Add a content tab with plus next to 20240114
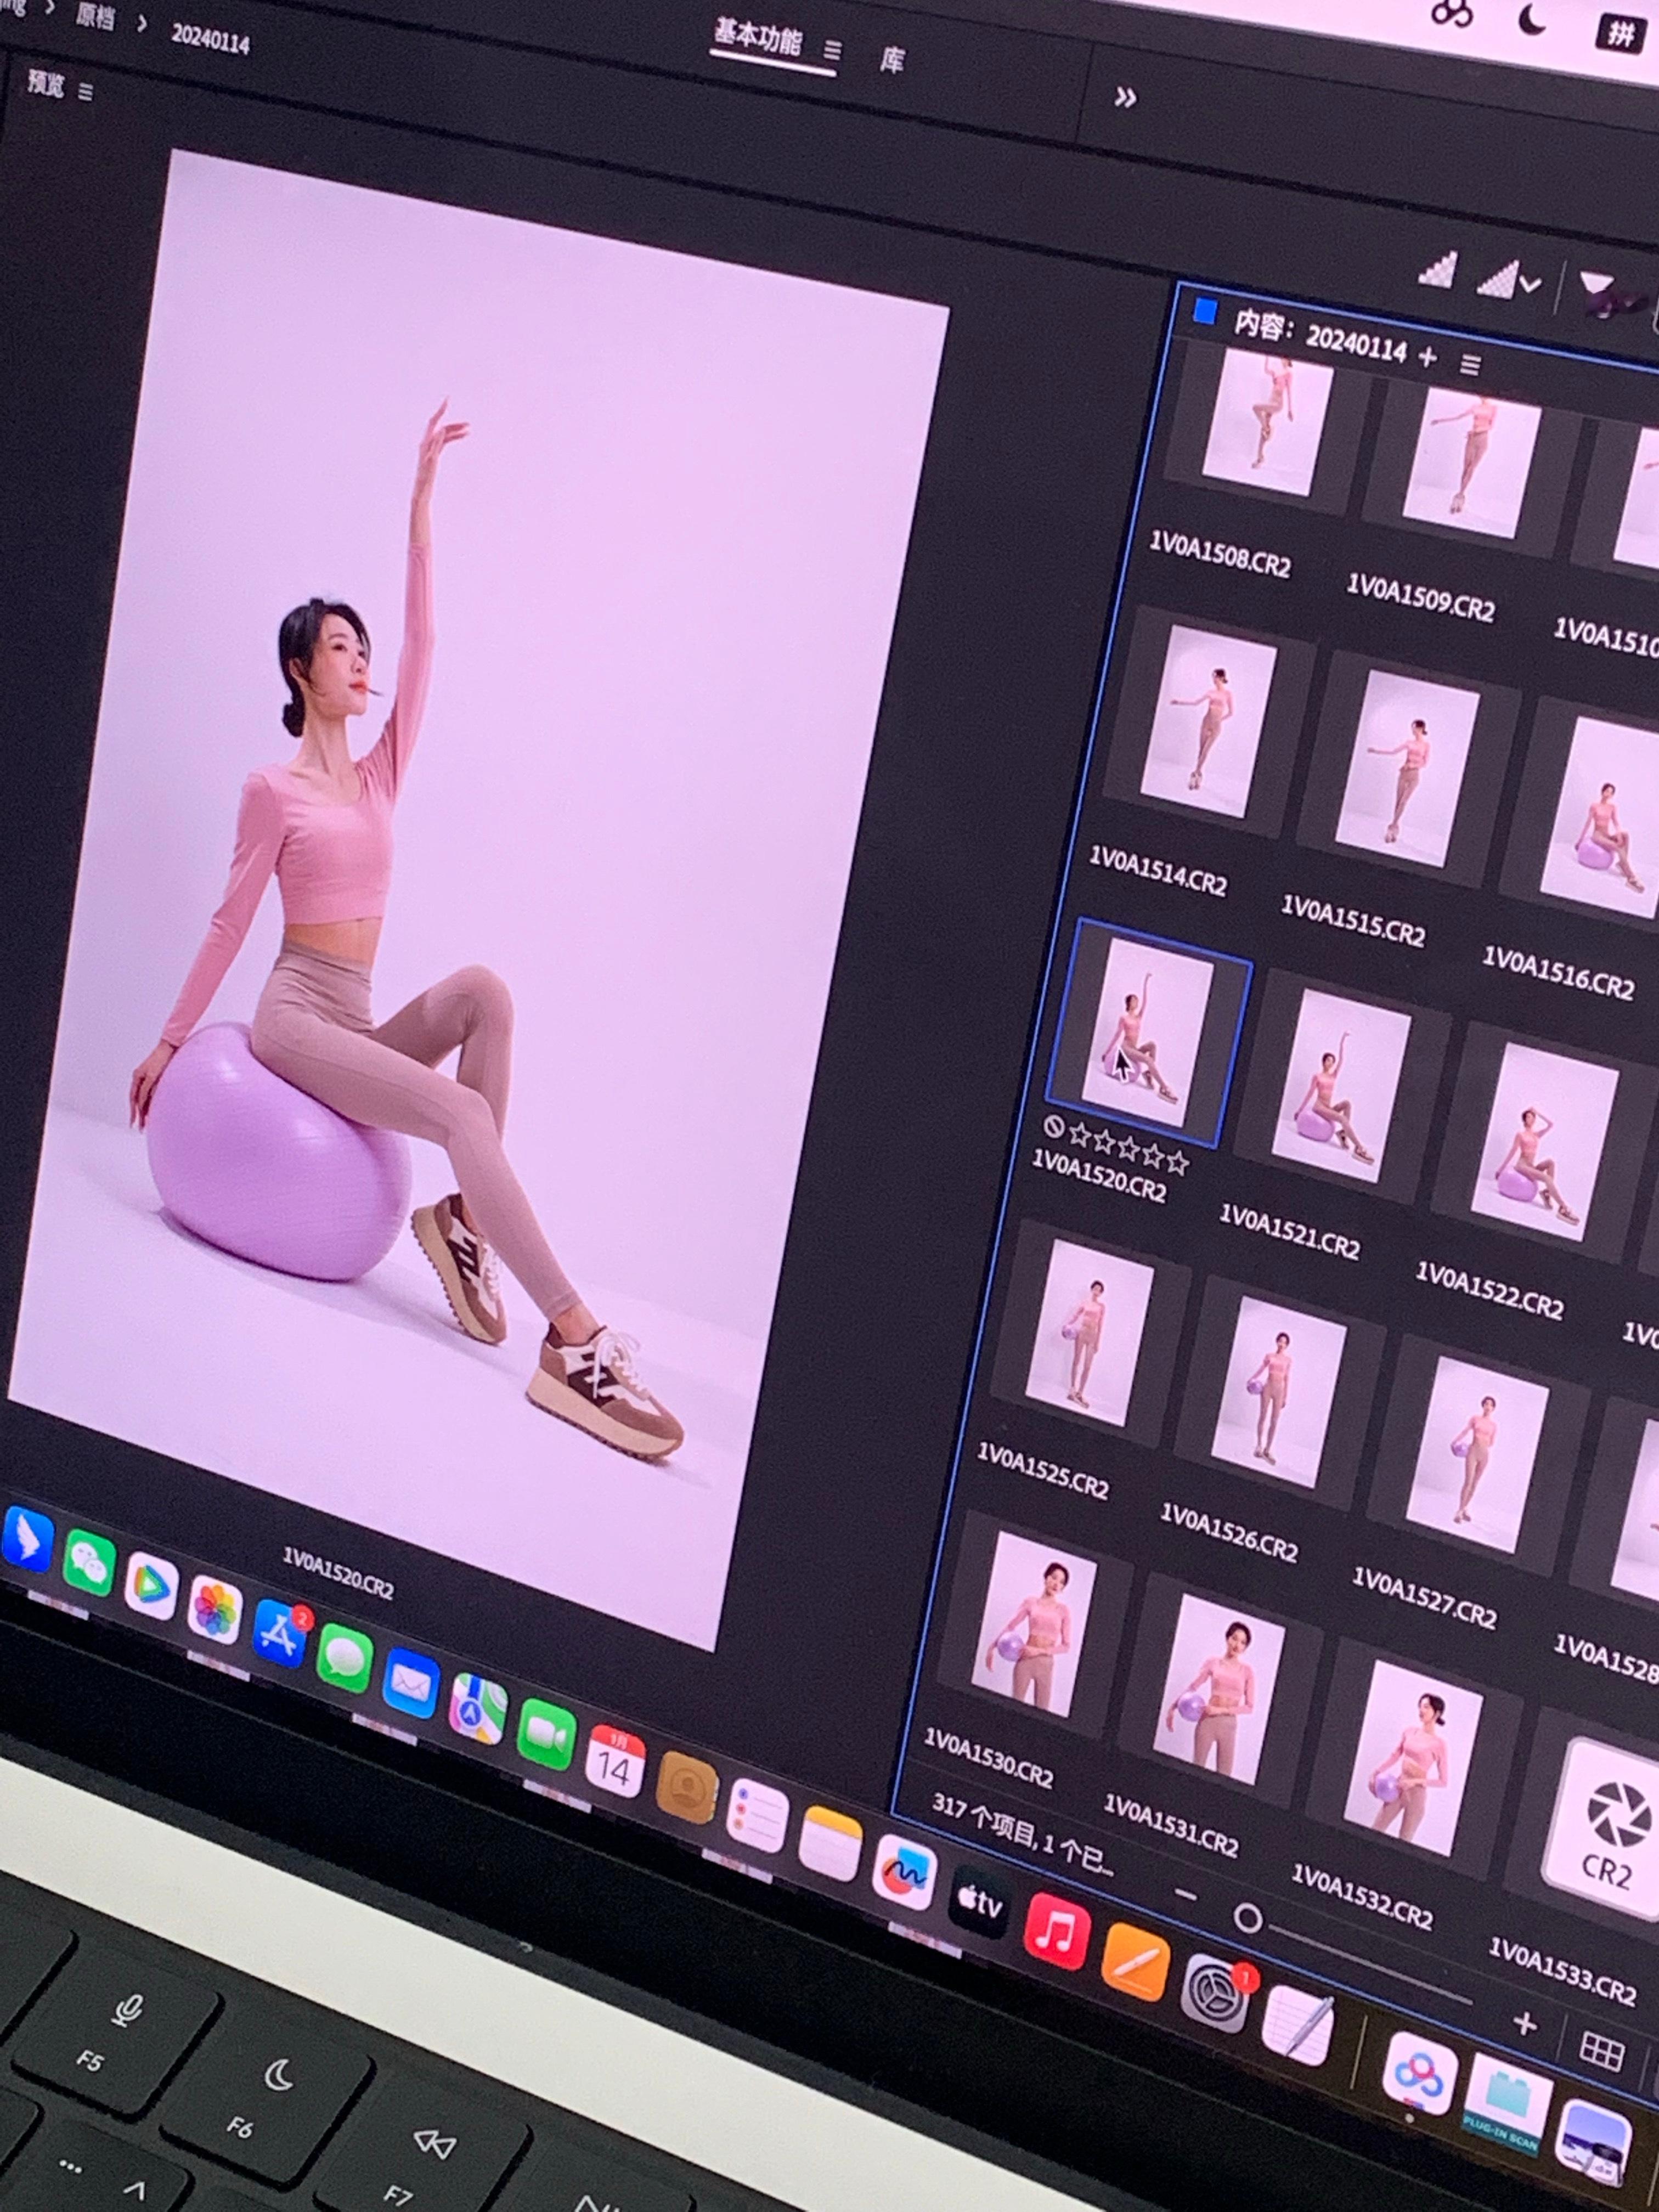The width and height of the screenshot is (1659, 2212). pos(1427,357)
